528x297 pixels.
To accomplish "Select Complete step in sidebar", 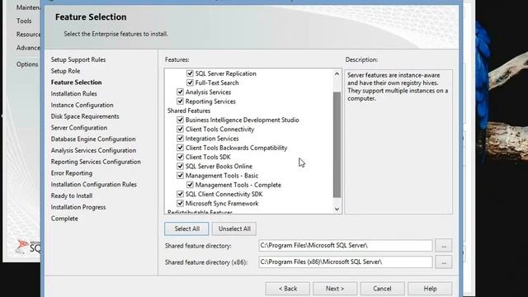I will tap(64, 219).
